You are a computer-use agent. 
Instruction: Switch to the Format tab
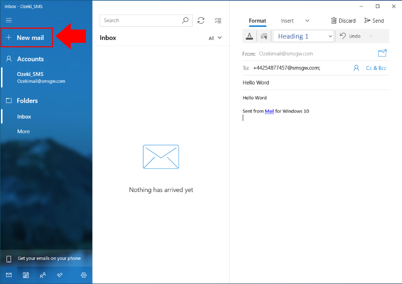click(x=257, y=21)
